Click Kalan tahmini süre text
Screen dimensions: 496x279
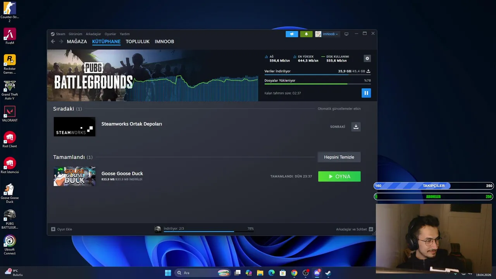click(282, 93)
